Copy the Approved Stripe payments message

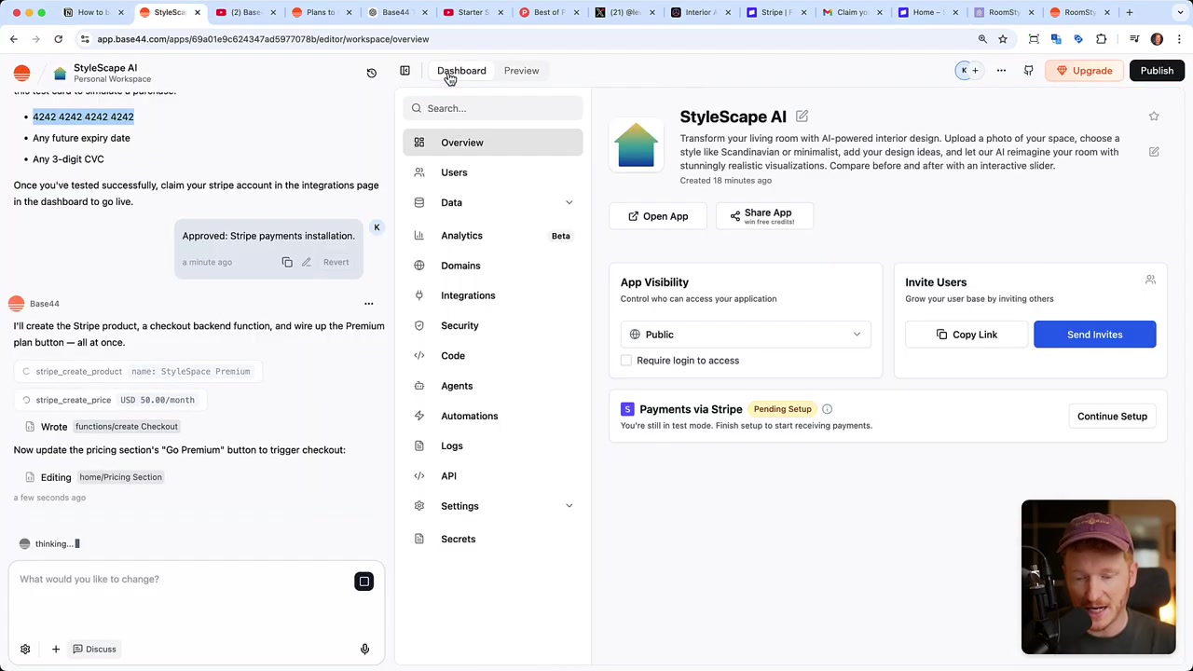pyautogui.click(x=287, y=262)
